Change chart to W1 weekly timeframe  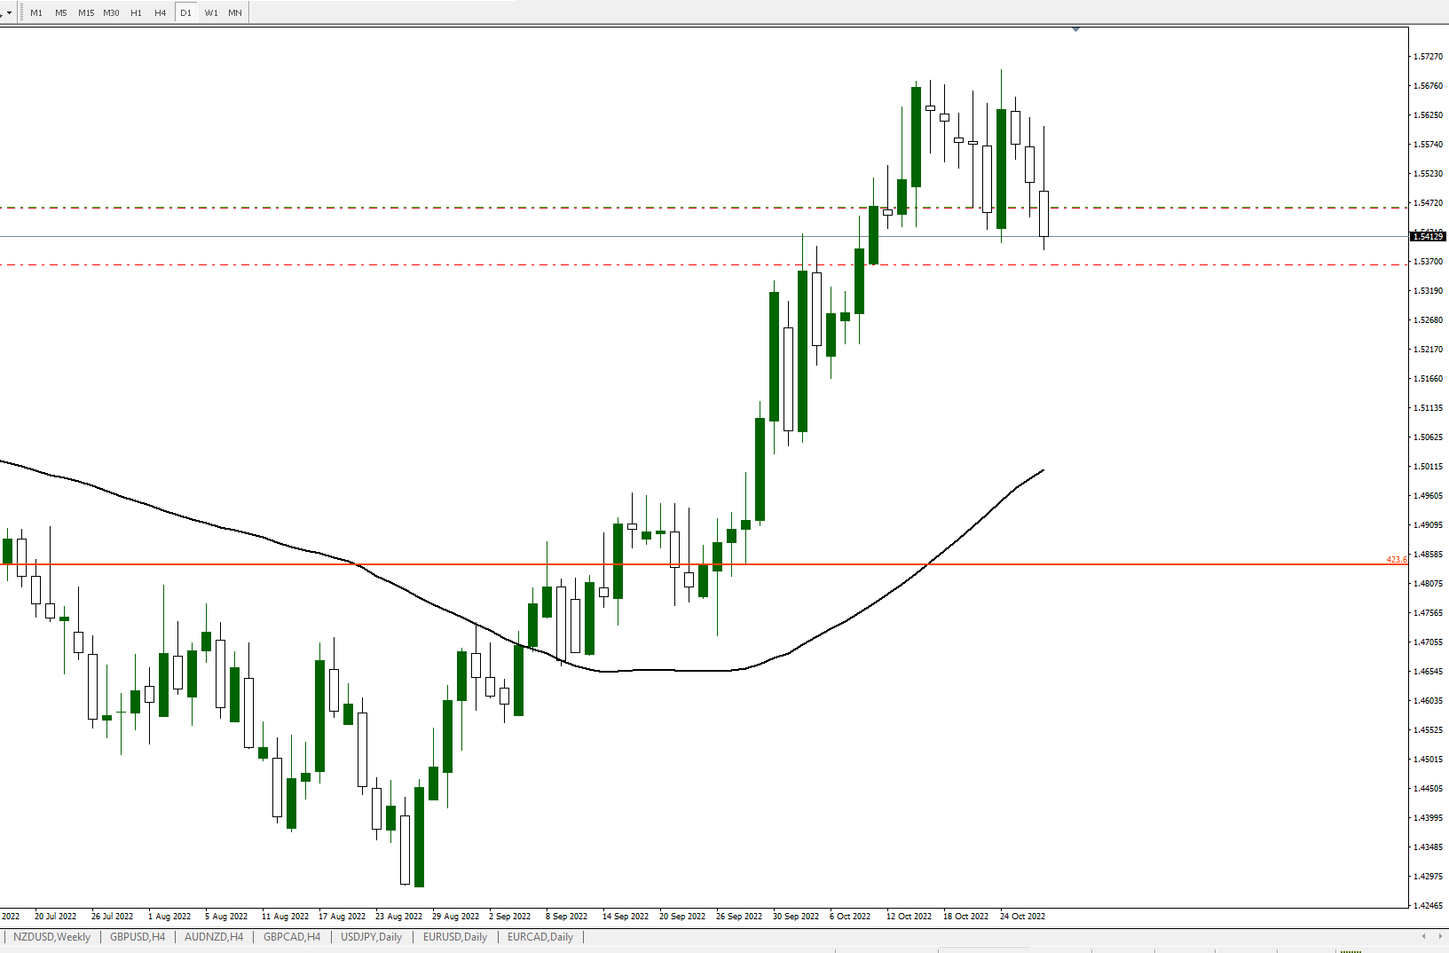(210, 12)
